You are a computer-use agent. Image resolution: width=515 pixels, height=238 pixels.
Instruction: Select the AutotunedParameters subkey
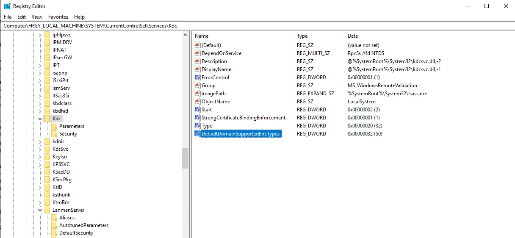click(x=84, y=225)
